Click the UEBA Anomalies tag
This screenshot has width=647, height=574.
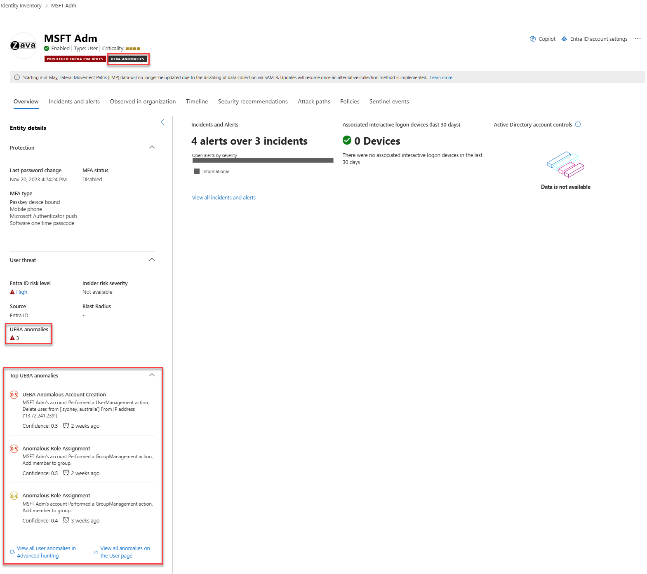tap(127, 59)
